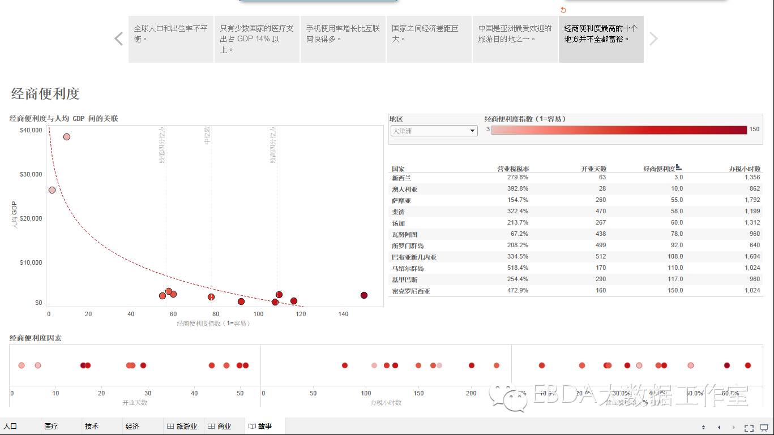Click the 经商便利度指数 color gradient legend
This screenshot has width=774, height=435.
click(x=619, y=130)
